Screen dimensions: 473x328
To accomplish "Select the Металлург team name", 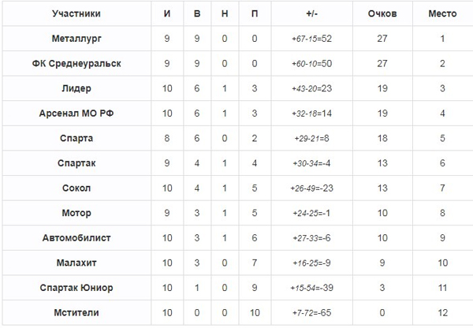I will 76,39.
